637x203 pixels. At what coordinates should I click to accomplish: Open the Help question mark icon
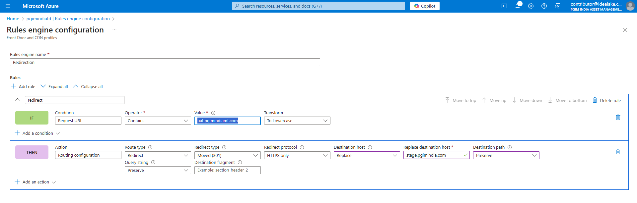[544, 6]
